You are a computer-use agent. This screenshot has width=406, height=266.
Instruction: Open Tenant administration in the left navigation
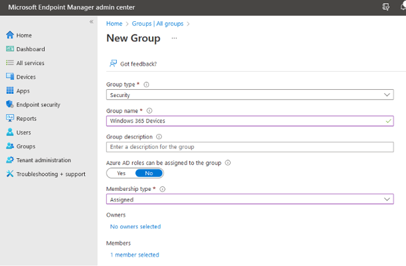(43, 160)
